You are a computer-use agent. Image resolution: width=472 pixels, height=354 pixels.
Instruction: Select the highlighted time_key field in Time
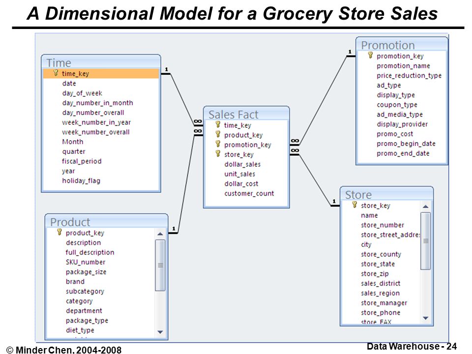[101, 73]
